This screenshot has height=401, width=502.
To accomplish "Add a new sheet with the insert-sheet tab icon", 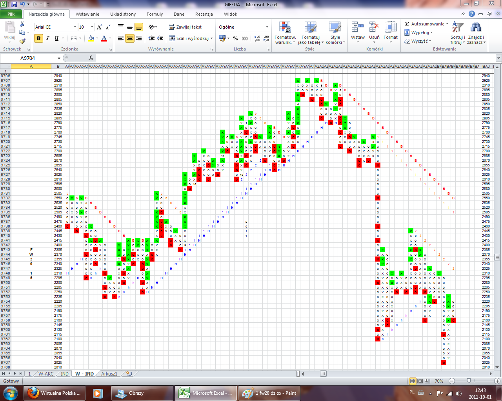I will coord(129,374).
